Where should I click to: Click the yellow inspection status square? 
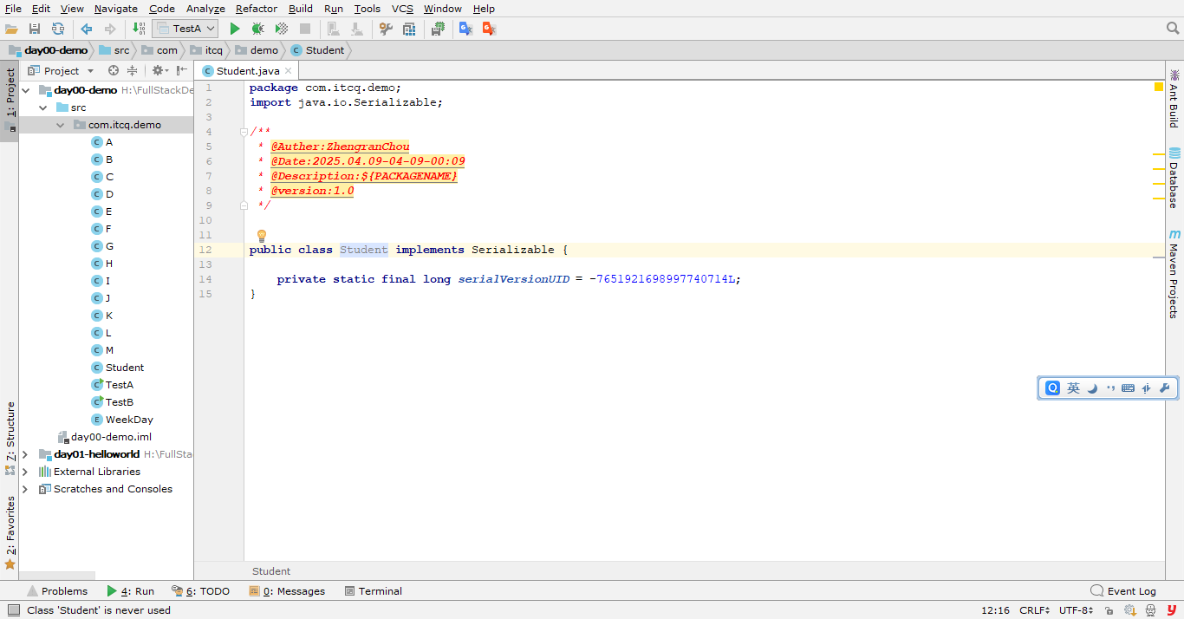click(x=1158, y=87)
